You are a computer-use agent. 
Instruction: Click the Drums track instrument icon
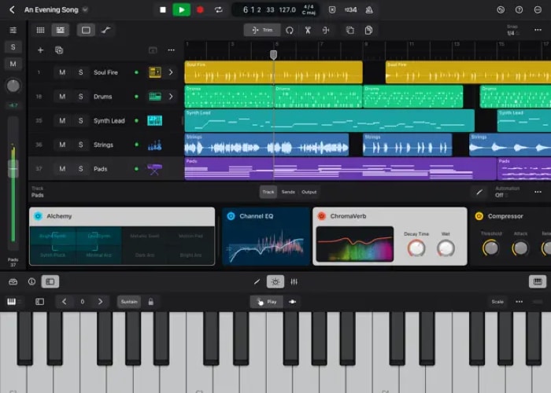pos(154,97)
